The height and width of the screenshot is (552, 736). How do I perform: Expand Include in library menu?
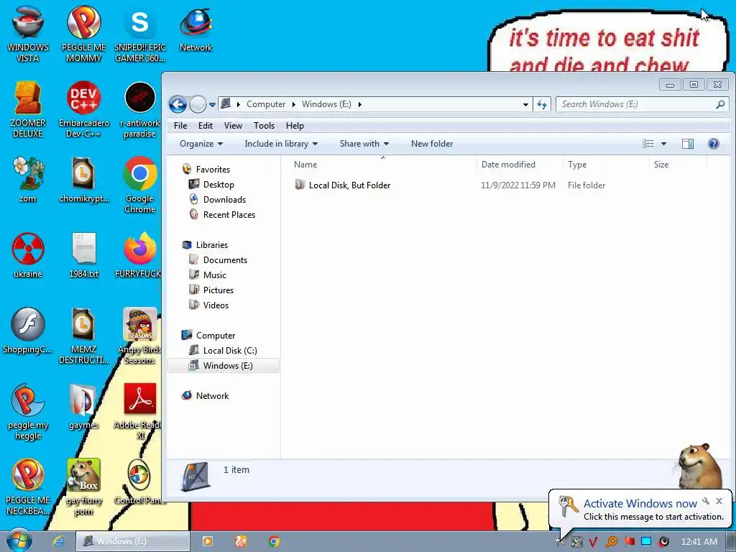(x=281, y=144)
